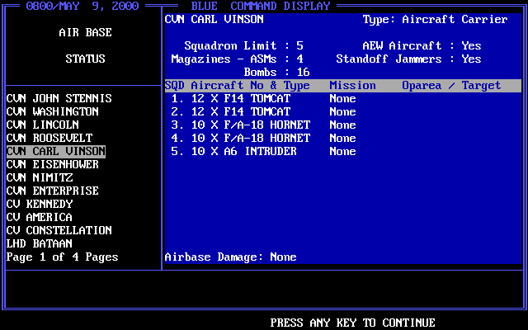Click the 0800/MAY 9, 2000 date stamp
Viewport: 528px width, 330px height.
pyautogui.click(x=82, y=6)
